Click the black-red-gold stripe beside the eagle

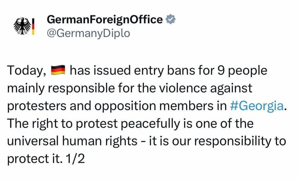[x=33, y=27]
